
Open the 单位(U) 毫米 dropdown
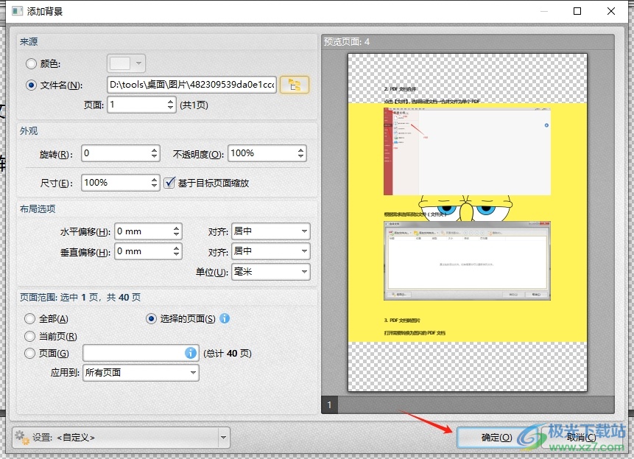[271, 272]
